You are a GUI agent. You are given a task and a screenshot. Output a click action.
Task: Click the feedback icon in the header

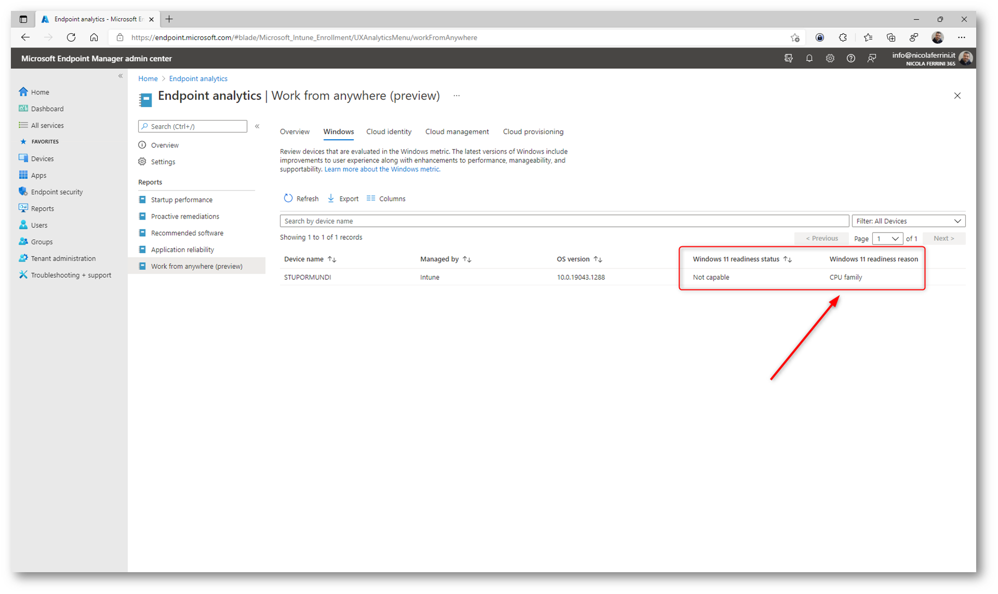[x=871, y=58]
